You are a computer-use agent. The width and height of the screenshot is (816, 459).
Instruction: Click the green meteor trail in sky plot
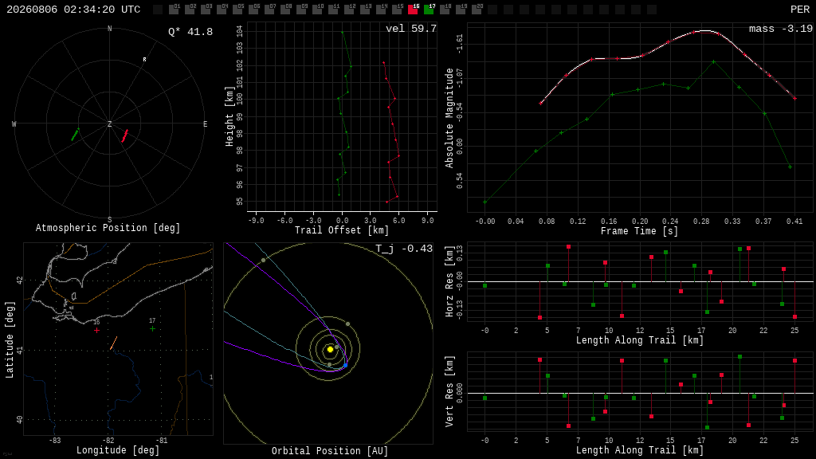click(75, 135)
